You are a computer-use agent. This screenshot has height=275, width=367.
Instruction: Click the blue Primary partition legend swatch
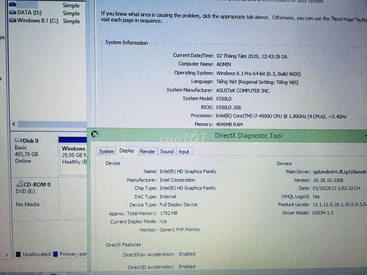[x=55, y=254]
